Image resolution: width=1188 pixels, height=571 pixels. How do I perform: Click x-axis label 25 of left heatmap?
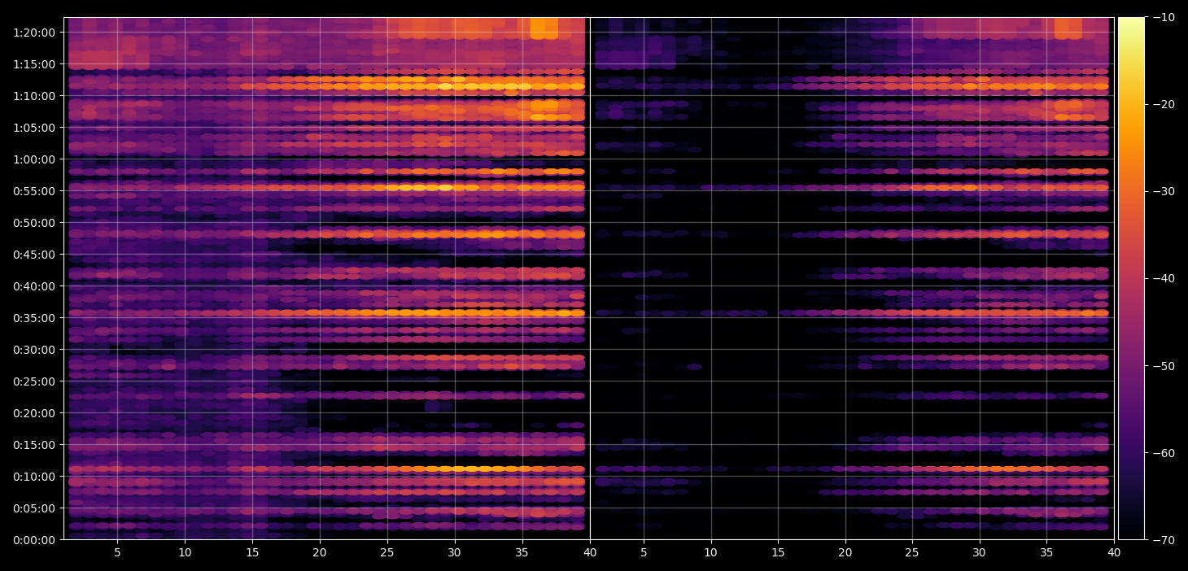tap(387, 553)
